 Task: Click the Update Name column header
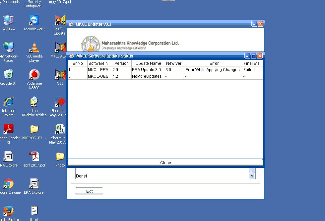148,63
